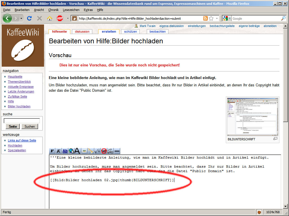Click the nowiki ignore-formatting icon

[x=104, y=151]
